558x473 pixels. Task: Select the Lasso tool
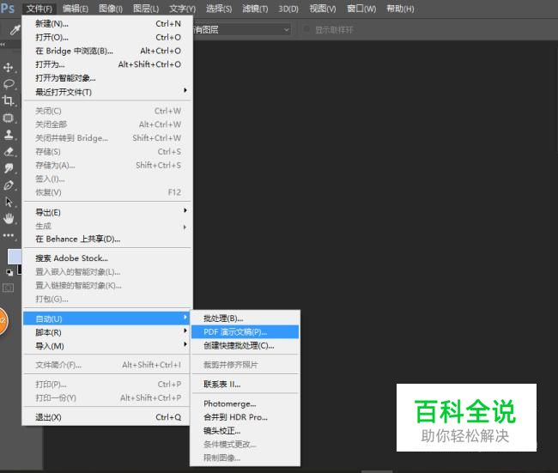(x=9, y=84)
